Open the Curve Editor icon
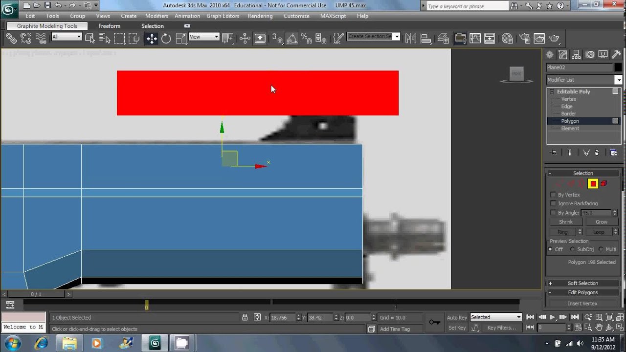Image resolution: width=626 pixels, height=352 pixels. pos(475,38)
